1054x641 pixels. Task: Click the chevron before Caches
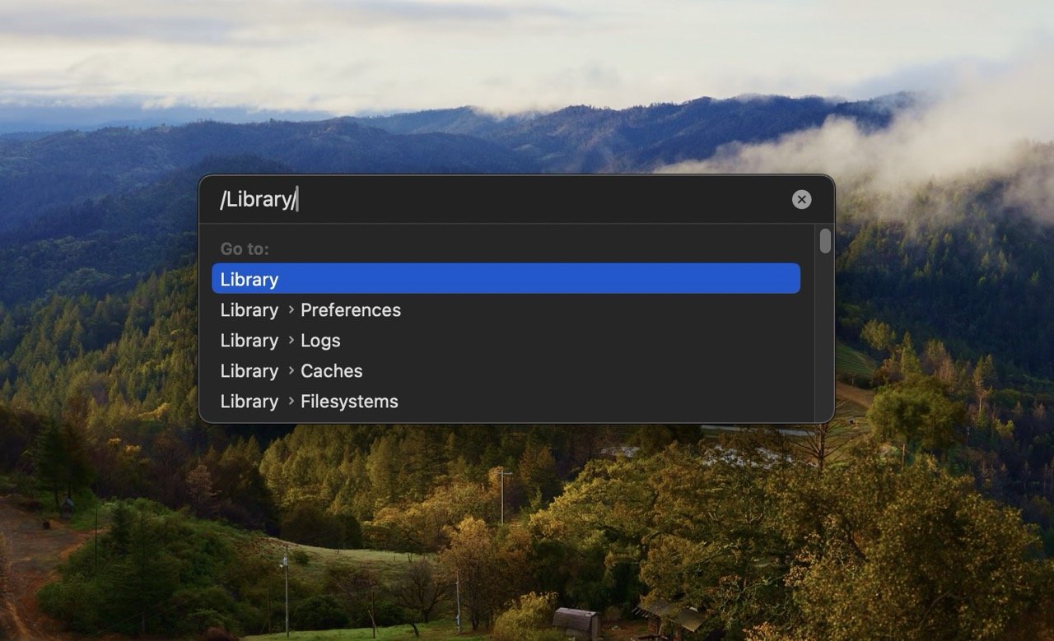tap(290, 371)
